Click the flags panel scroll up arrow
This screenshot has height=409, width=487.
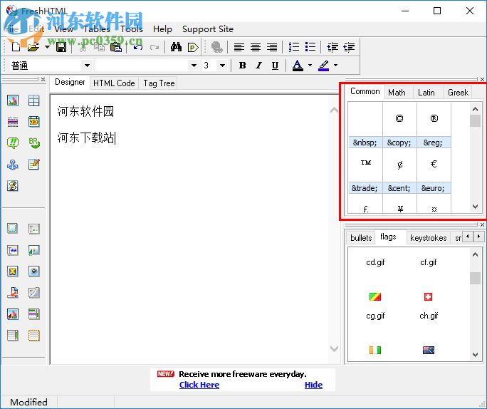click(475, 255)
